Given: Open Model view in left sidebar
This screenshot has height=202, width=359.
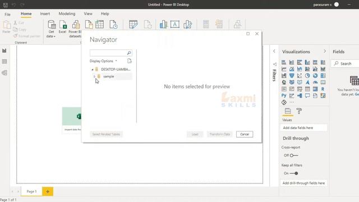Looking at the screenshot, I should [x=4, y=73].
